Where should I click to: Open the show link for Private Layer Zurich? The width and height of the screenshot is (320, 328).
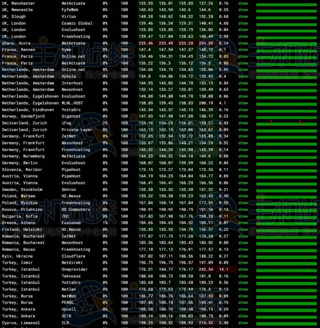coord(243,130)
